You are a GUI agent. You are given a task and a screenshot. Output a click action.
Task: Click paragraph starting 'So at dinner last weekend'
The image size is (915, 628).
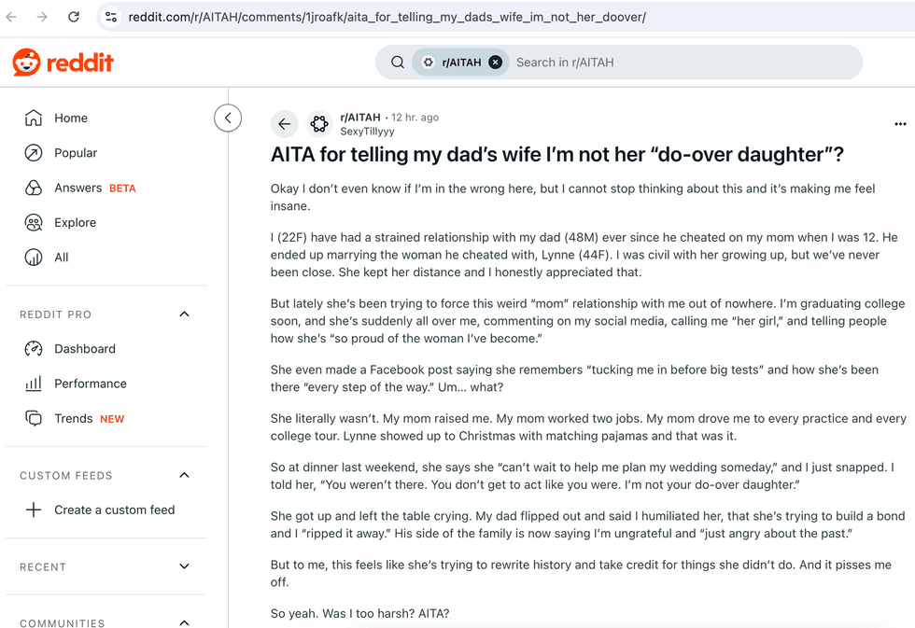point(582,476)
